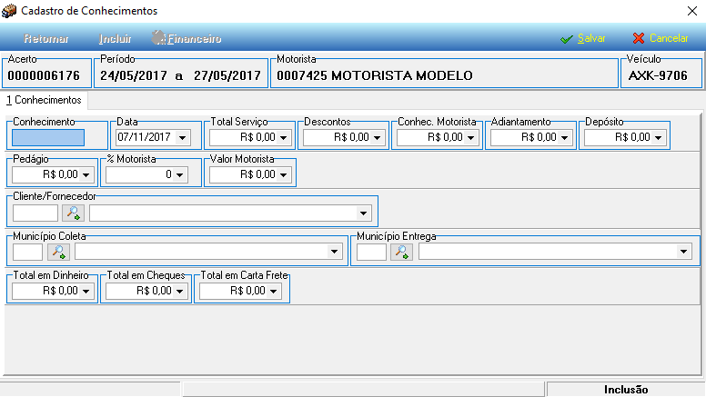Image resolution: width=706 pixels, height=397 pixels.
Task: Click the green checkmark Salvar icon
Action: (567, 39)
